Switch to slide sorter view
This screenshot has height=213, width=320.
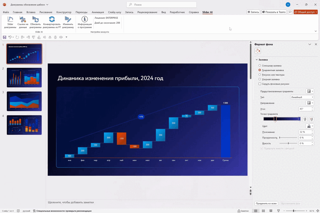(x=263, y=211)
